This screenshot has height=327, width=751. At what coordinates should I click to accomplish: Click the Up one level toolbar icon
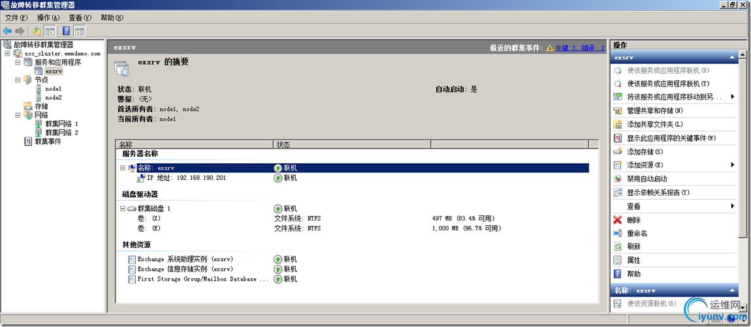tap(37, 31)
